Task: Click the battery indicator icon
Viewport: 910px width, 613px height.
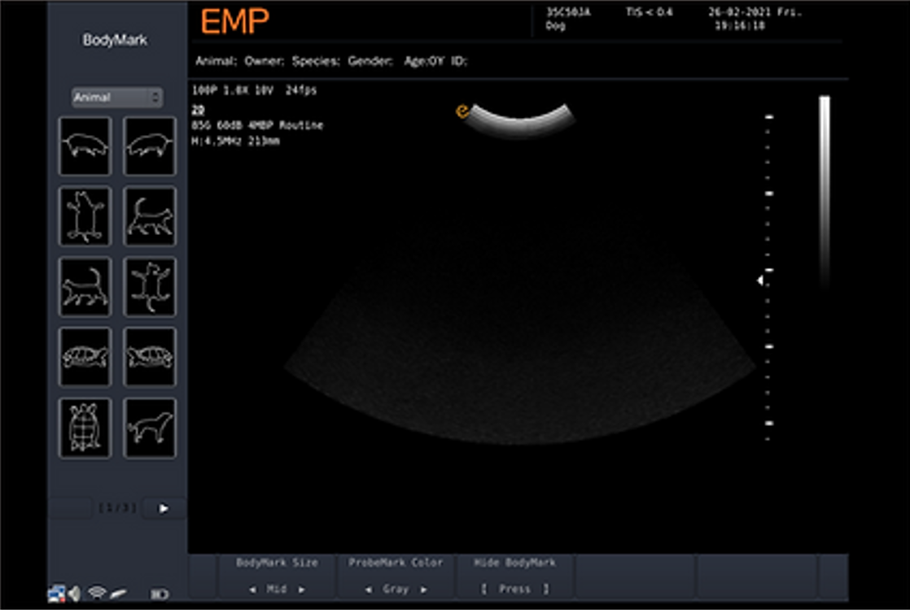Action: pos(160,593)
